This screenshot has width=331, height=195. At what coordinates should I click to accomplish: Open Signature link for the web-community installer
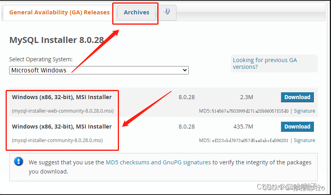click(x=304, y=111)
